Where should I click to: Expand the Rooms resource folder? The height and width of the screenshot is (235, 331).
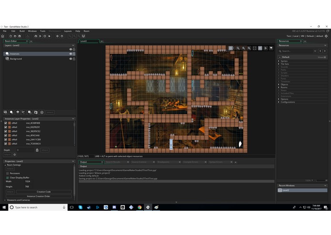coord(279,87)
